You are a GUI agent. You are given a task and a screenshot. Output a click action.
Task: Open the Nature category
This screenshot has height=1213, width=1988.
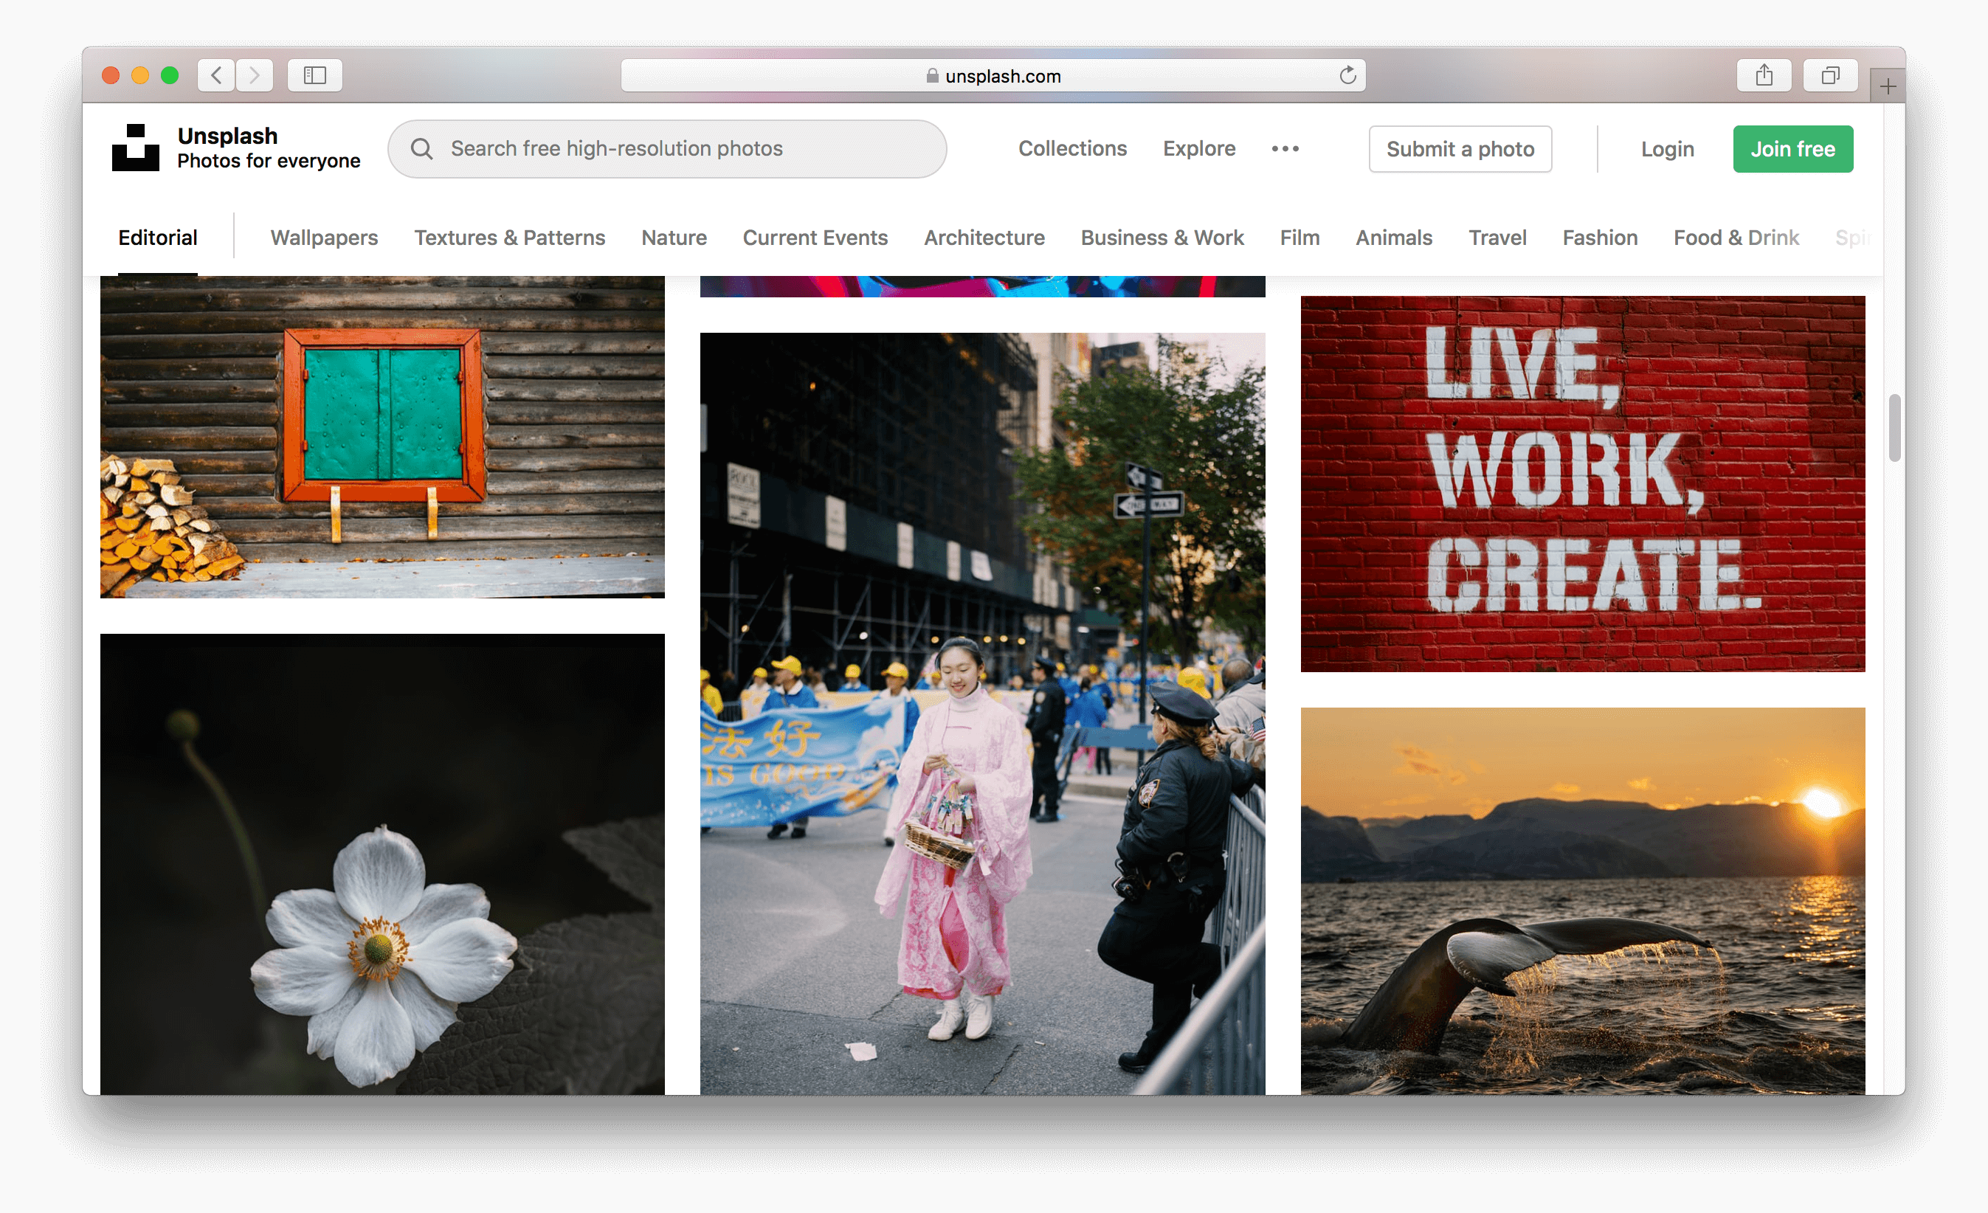click(674, 238)
